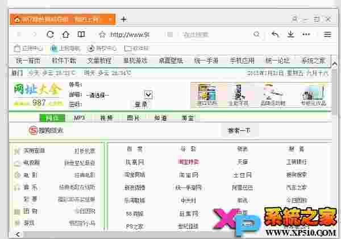Open 统一首页 in the site navigation
Screen dimensions: 341x239
coord(28,60)
